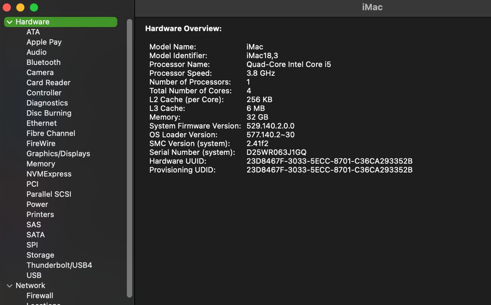The width and height of the screenshot is (491, 305).
Task: Click the Provisioning UDID value
Action: pyautogui.click(x=330, y=170)
